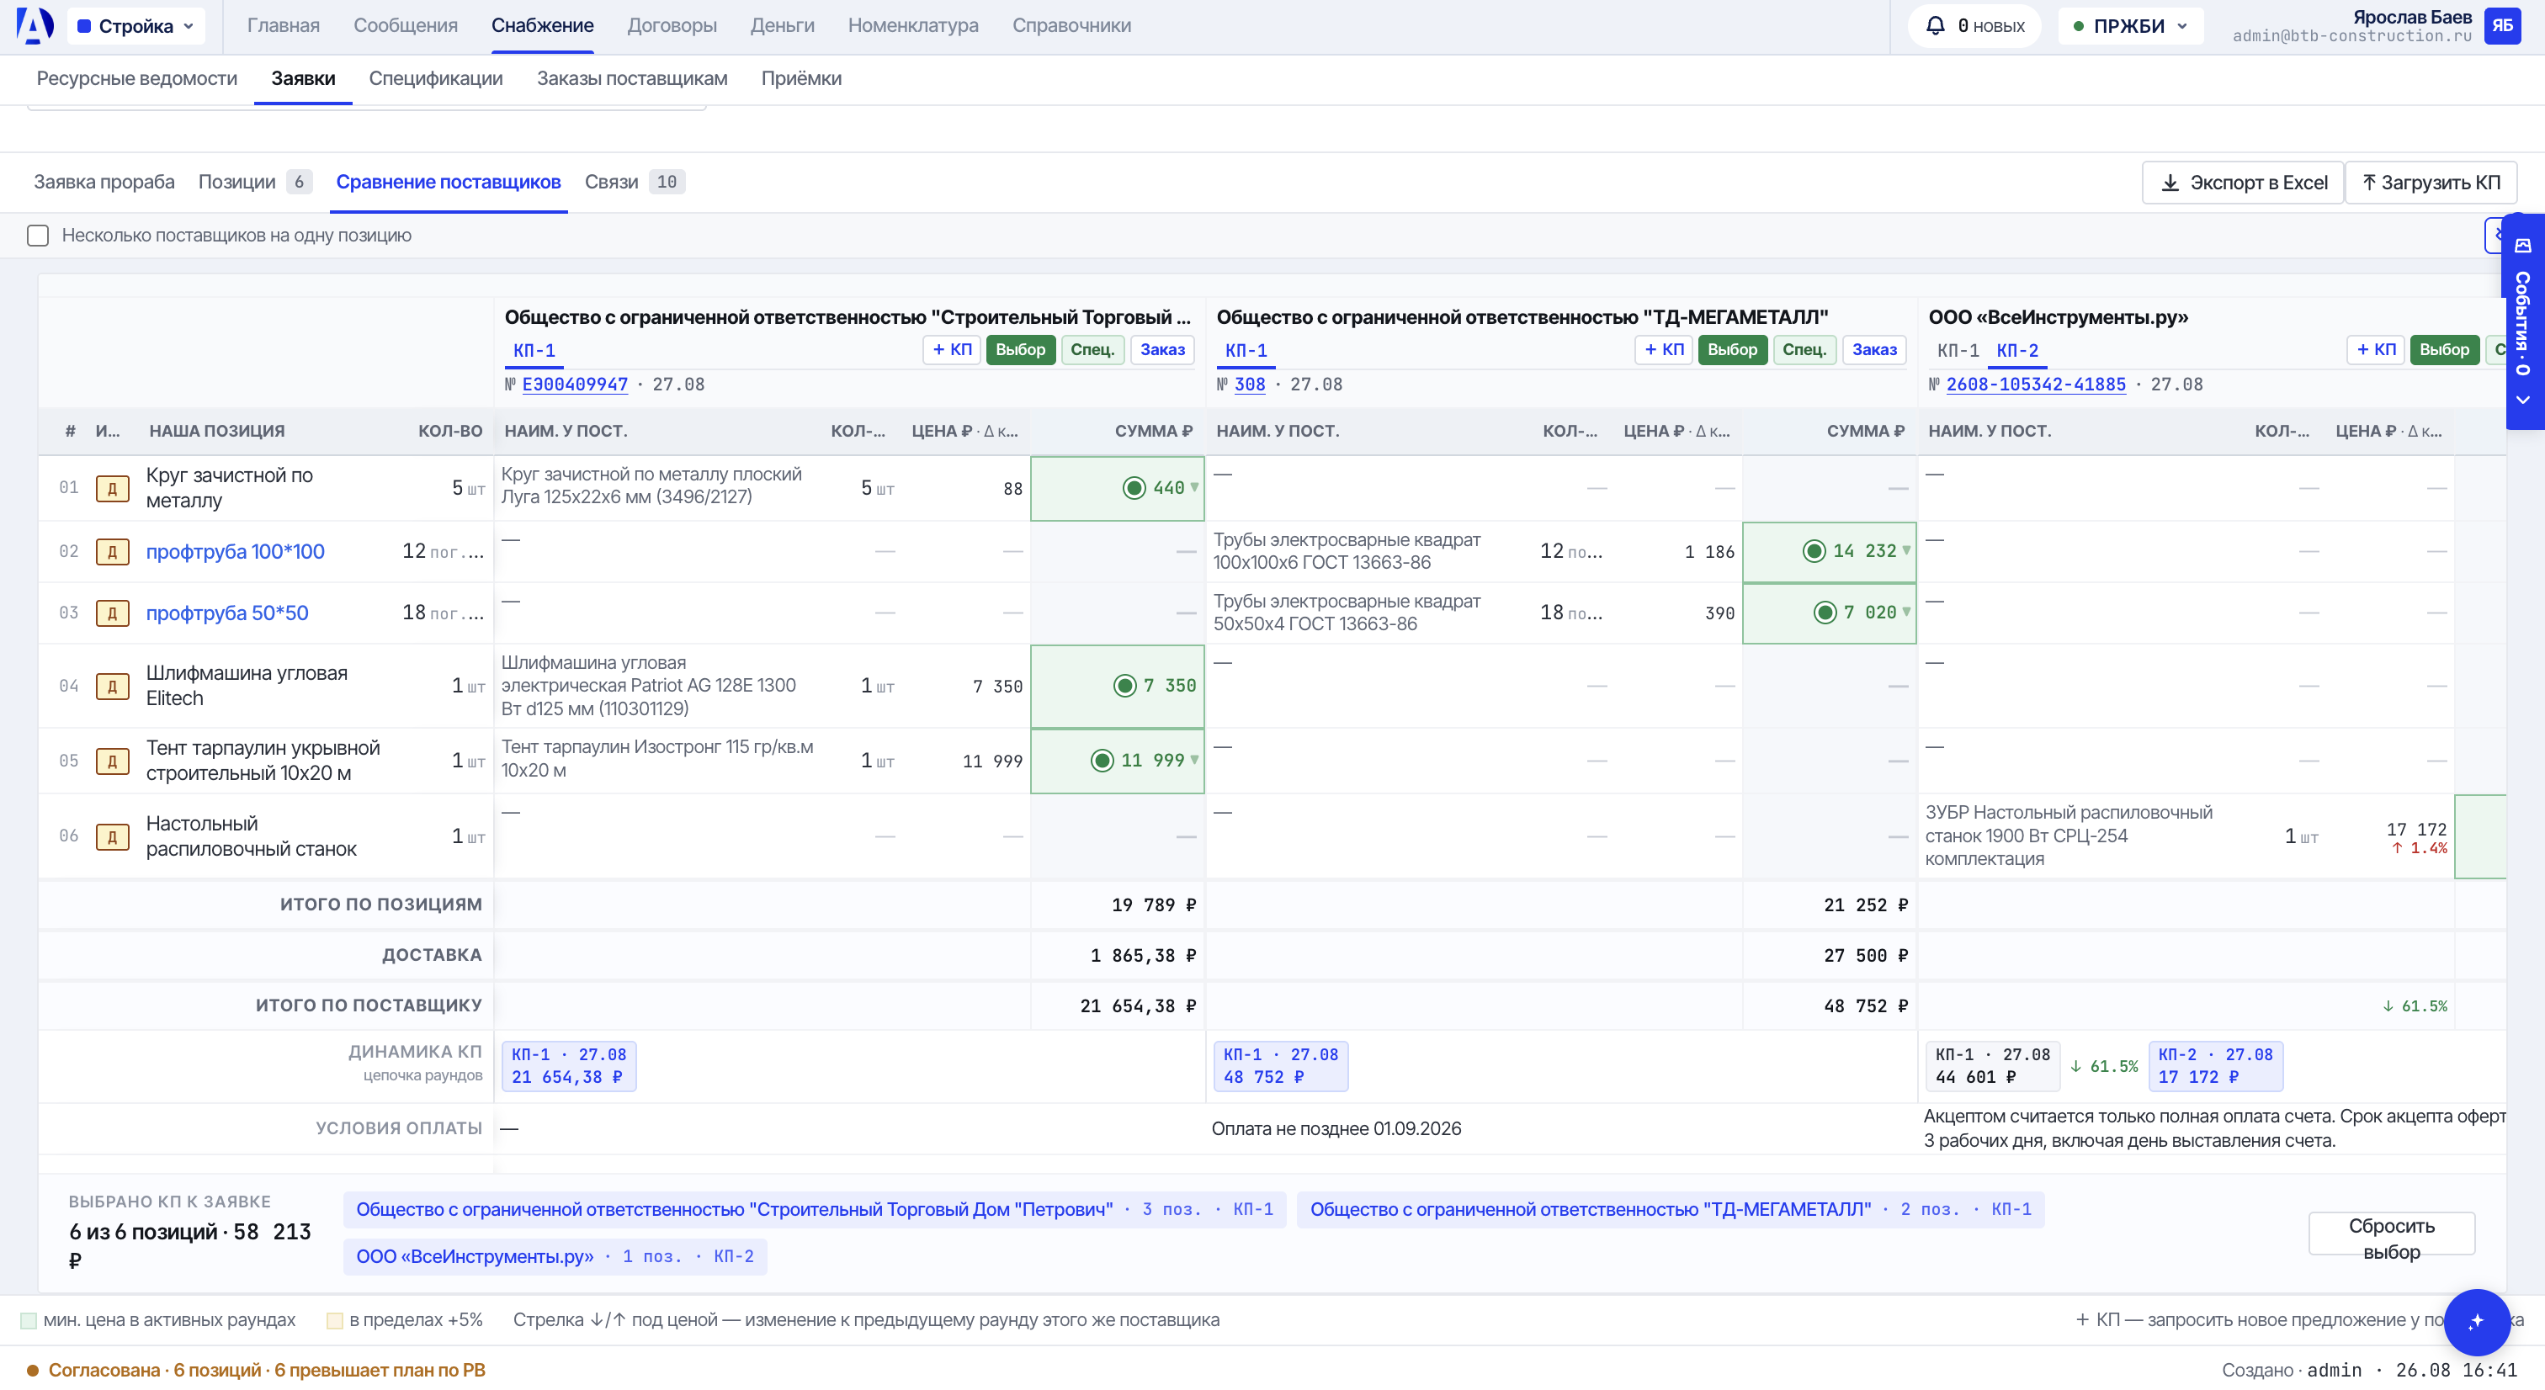Click the Экспорт в Excel button

pos(2243,183)
